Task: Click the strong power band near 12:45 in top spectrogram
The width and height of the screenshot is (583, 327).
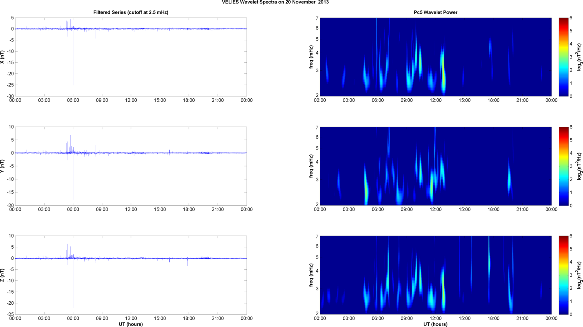Action: [x=443, y=71]
